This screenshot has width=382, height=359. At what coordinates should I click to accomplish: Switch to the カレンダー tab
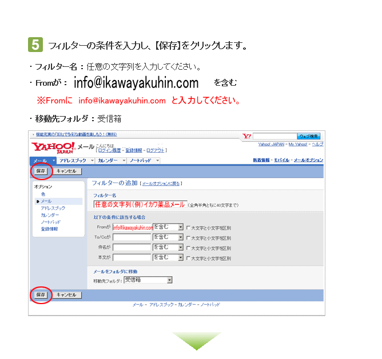click(108, 161)
